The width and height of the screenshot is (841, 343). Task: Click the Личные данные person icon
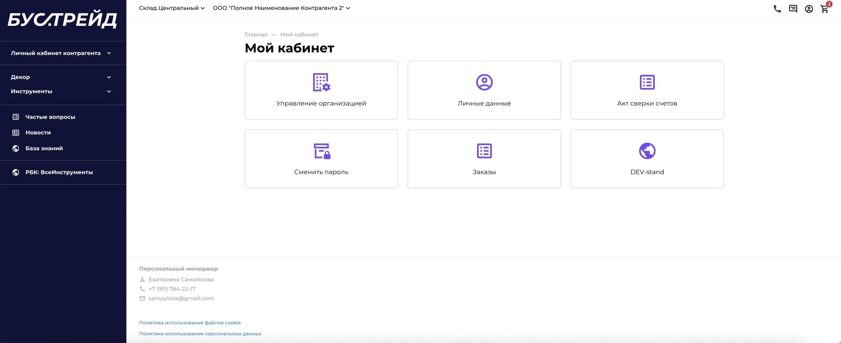[x=484, y=82]
